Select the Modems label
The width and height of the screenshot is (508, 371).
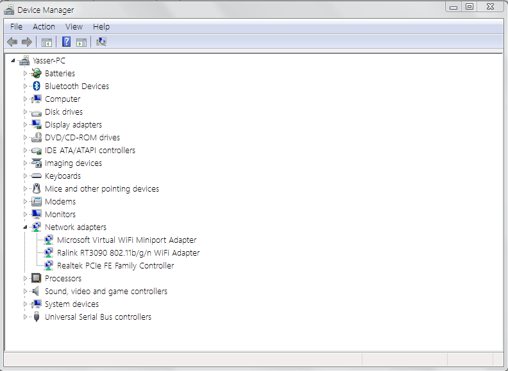pyautogui.click(x=60, y=201)
